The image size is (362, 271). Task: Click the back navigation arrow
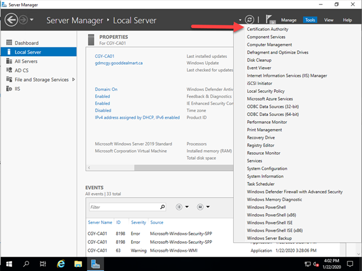[x=11, y=20]
